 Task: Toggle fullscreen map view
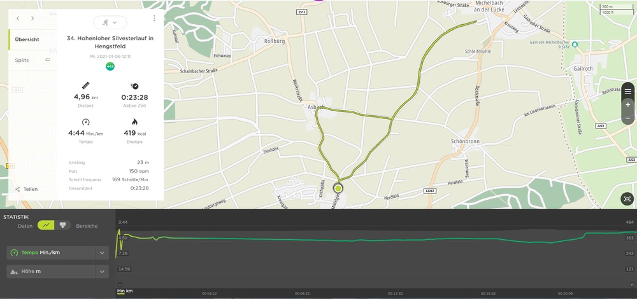tap(627, 199)
